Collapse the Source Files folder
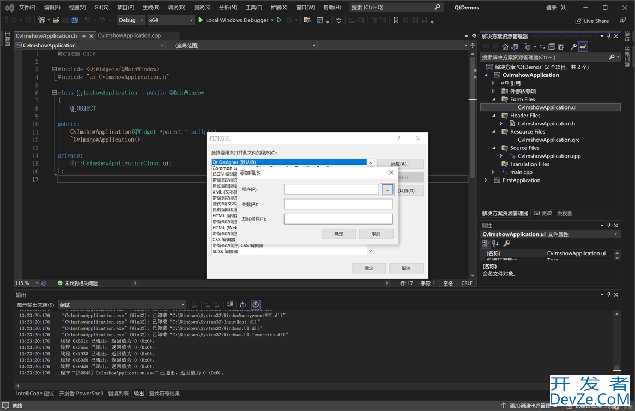635x411 pixels. [494, 148]
